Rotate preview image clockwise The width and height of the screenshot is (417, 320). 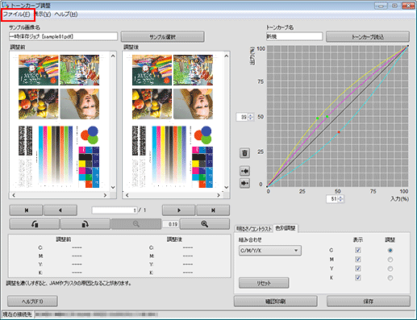tap(85, 224)
